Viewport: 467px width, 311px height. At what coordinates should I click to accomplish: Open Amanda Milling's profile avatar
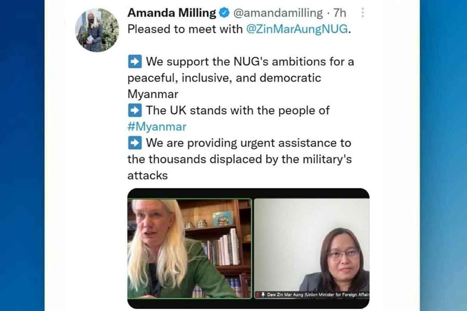pos(97,30)
